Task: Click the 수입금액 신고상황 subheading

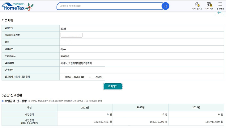Action: pyautogui.click(x=15, y=101)
